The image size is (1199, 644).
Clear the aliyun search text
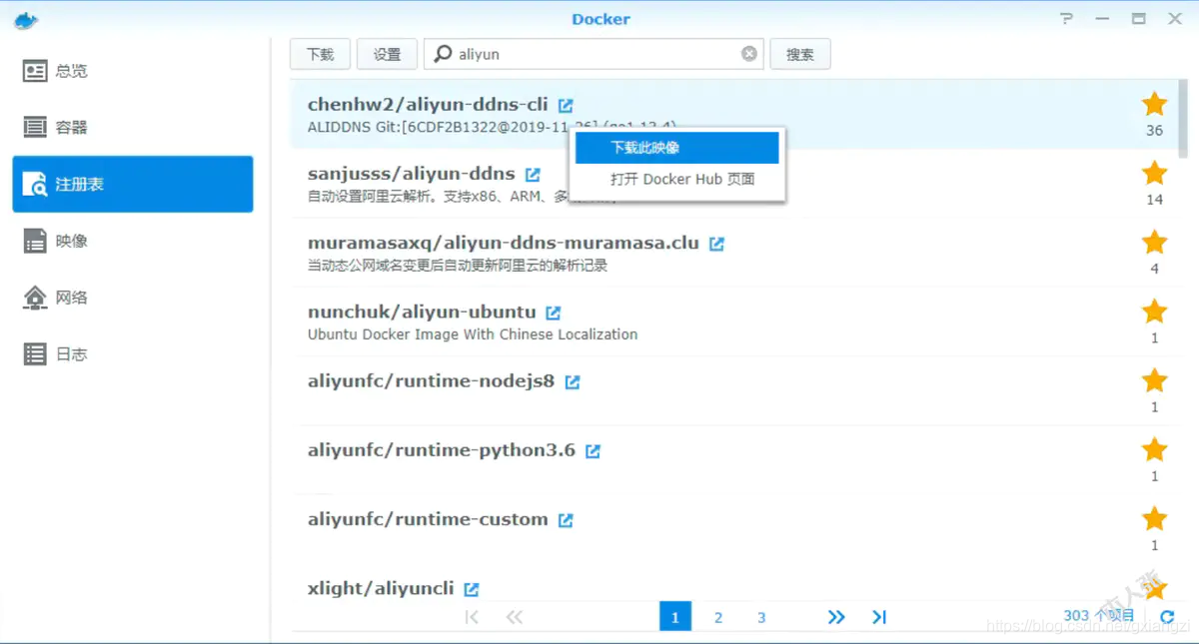pyautogui.click(x=748, y=54)
